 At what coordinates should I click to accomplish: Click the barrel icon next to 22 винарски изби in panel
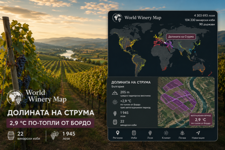(x=115, y=122)
